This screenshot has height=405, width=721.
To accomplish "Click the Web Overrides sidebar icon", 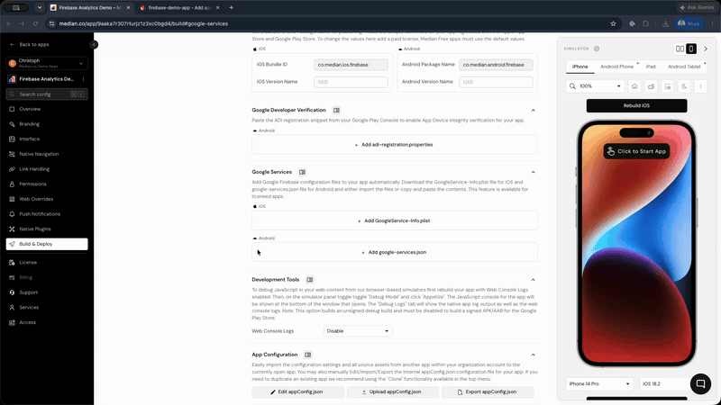I will coord(12,199).
